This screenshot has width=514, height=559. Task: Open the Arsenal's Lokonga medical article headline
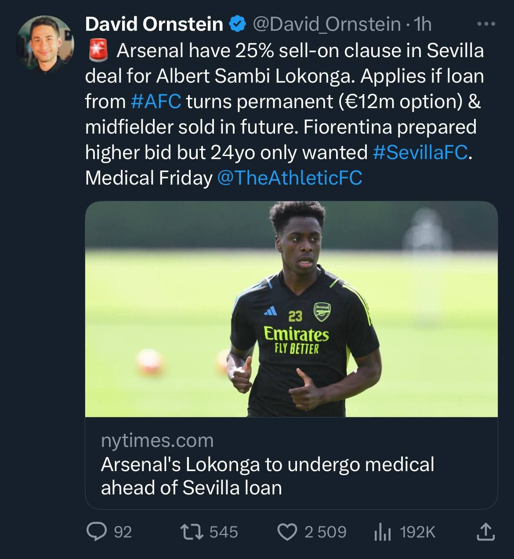tap(267, 476)
